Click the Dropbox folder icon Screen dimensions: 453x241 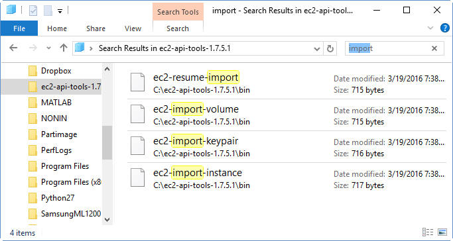(x=33, y=71)
